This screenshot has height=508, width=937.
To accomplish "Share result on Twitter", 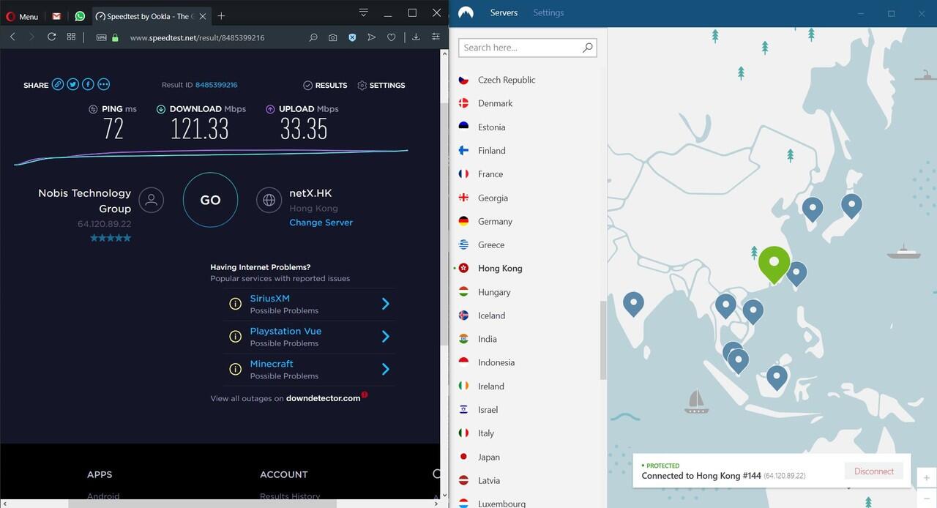I will [73, 84].
